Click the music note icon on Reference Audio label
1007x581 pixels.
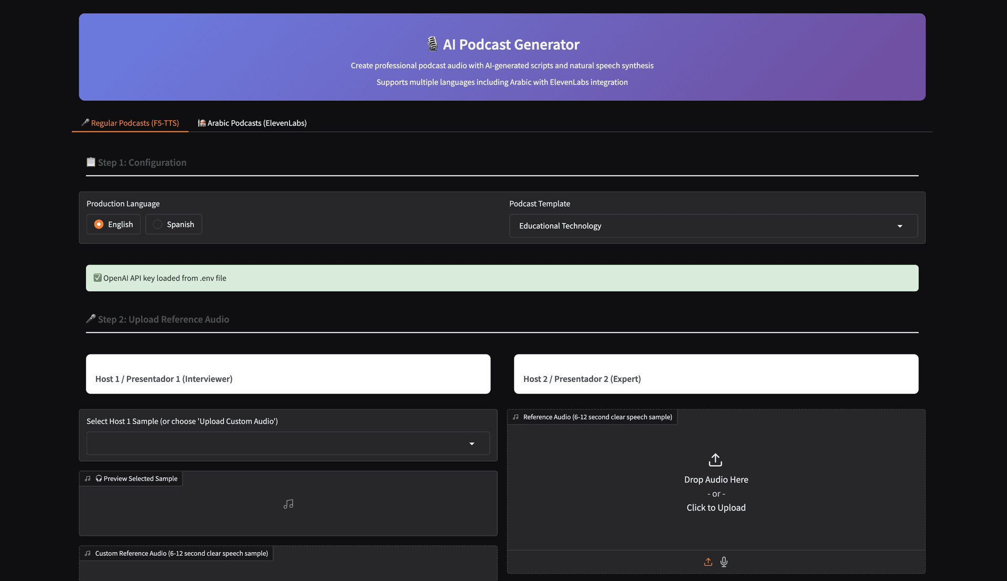pyautogui.click(x=516, y=416)
